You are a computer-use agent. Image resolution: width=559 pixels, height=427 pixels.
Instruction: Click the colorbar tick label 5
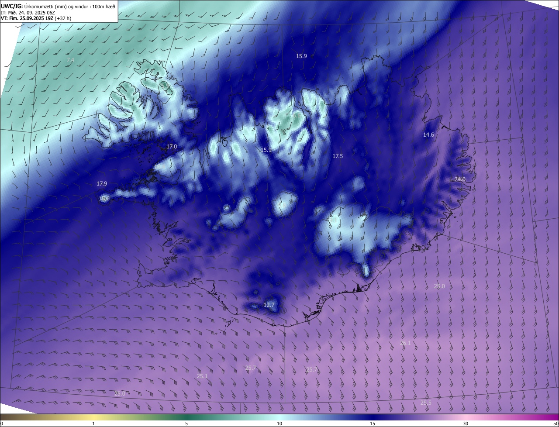pos(186,424)
